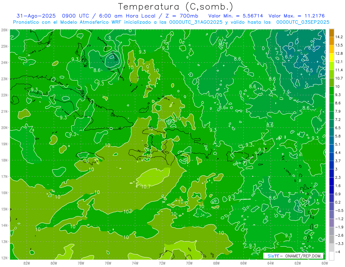Click the "10.7" contour label on the map
The height and width of the screenshot is (267, 345).
146,187
